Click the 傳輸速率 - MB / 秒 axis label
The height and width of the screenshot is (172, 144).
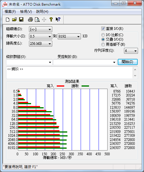pyautogui.click(x=57, y=158)
